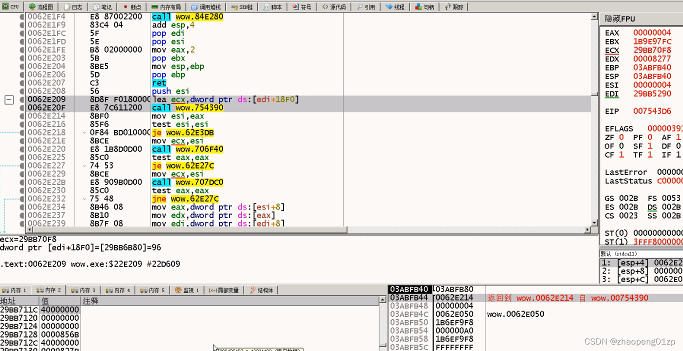Screen dimensions: 683x351
Task: Select the jne wow.62E27C instruction
Action: coord(185,198)
